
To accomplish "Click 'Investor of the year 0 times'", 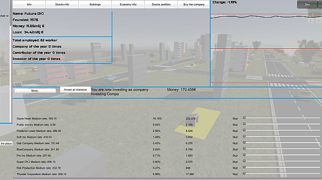I will (36, 59).
